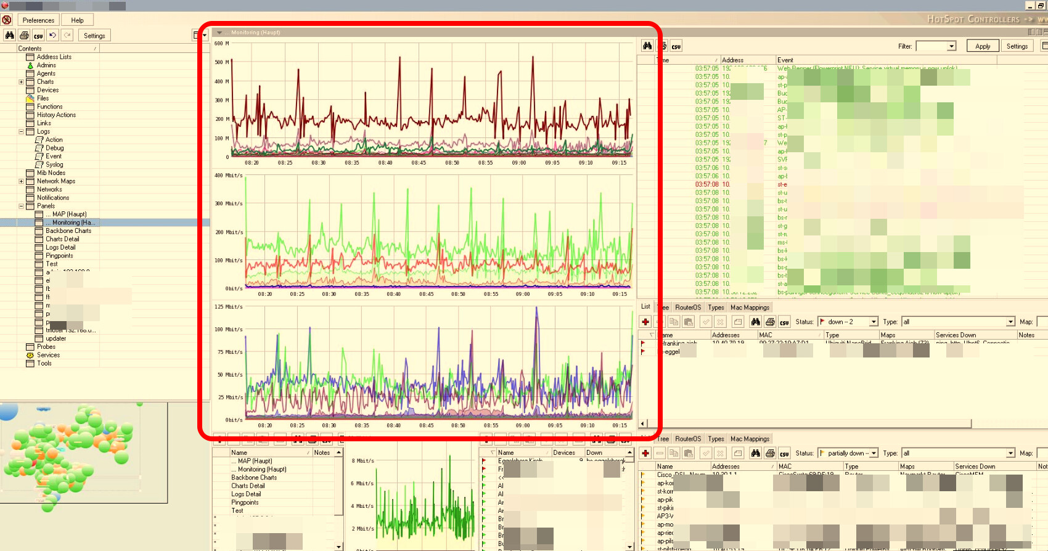
Task: Print from the Contents pane toolbar
Action: 24,36
